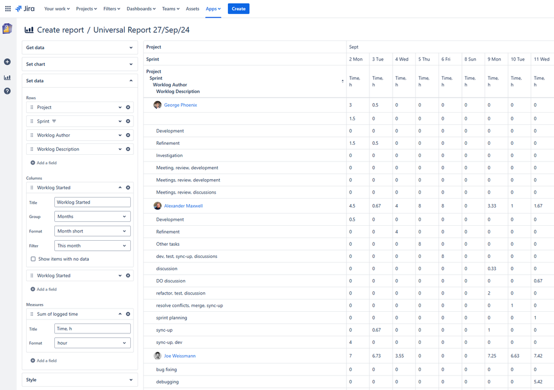Open Joe Weissmann's profile link
The image size is (554, 390).
[x=180, y=356]
